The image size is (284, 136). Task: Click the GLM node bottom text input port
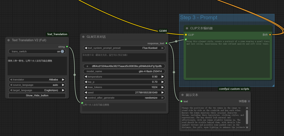[x=82, y=103]
